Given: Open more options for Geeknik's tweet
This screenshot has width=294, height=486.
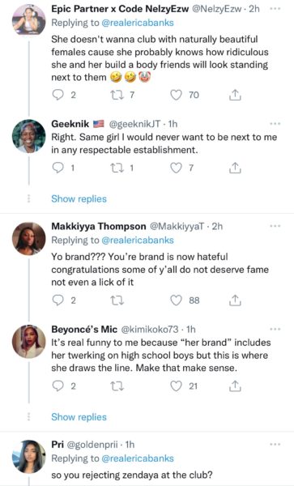Looking at the screenshot, I should click(x=275, y=124).
